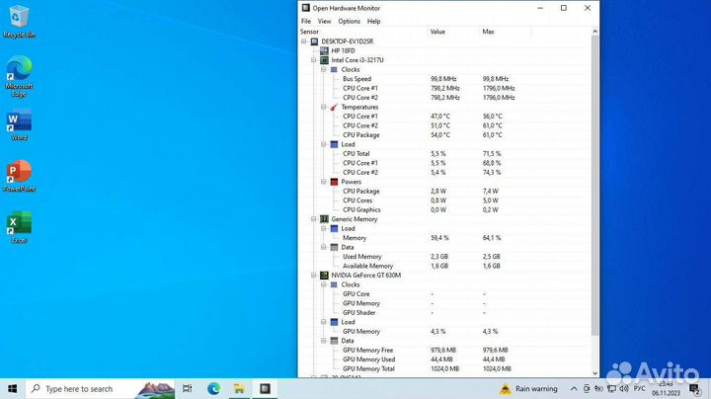Viewport: 711px width, 399px height.
Task: Open the taskbar clock and date
Action: coord(667,388)
